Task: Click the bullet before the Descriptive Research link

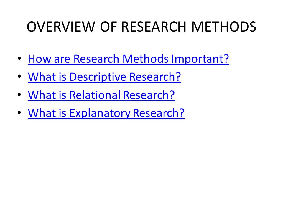Action: [19, 77]
